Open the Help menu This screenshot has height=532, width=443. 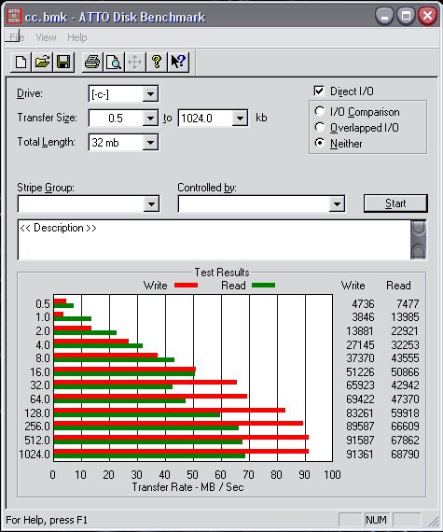point(76,37)
